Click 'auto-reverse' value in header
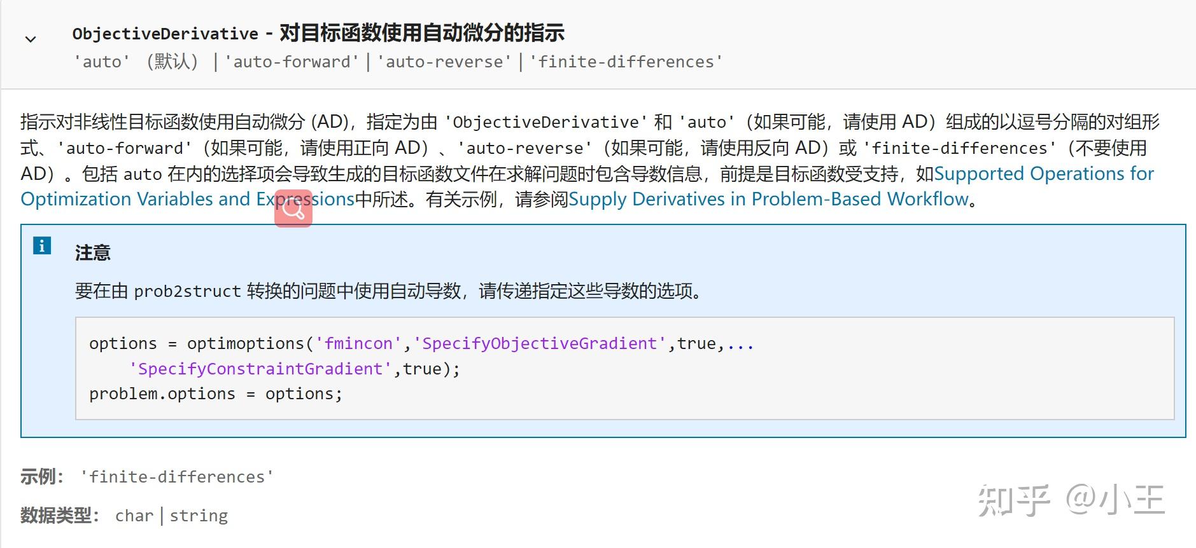 click(444, 62)
